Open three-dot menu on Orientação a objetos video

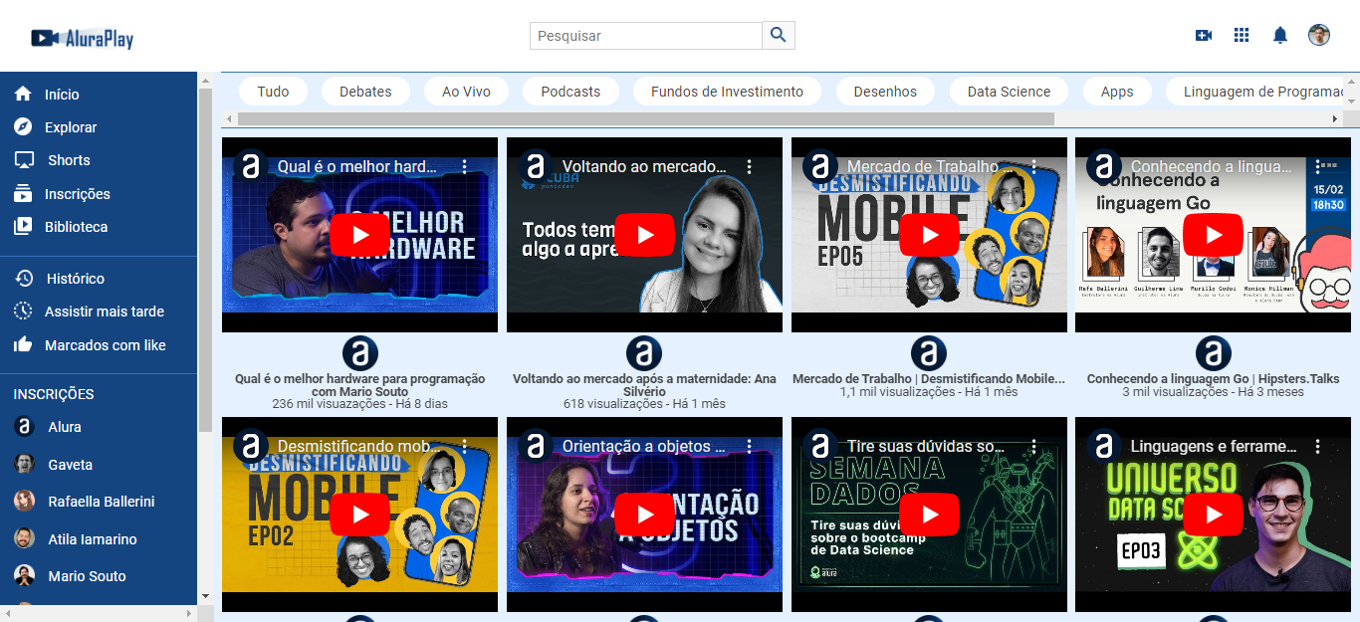(x=749, y=446)
